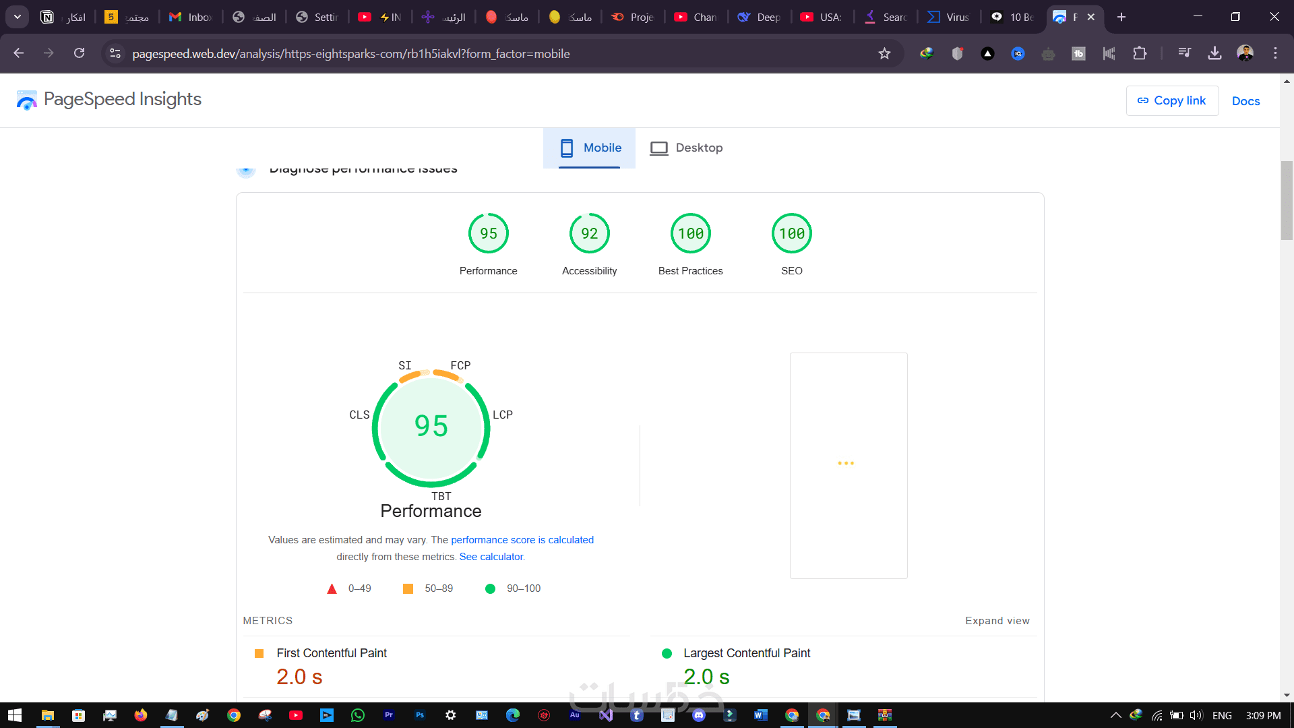Open the performance score is calculated link
Viewport: 1294px width, 728px height.
522,540
